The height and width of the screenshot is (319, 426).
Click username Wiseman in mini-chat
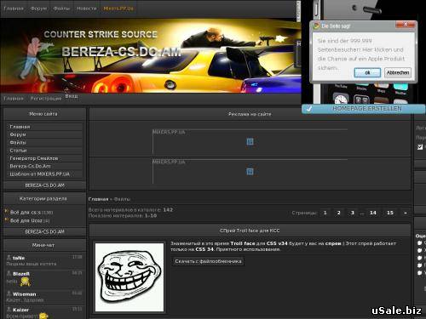click(25, 294)
